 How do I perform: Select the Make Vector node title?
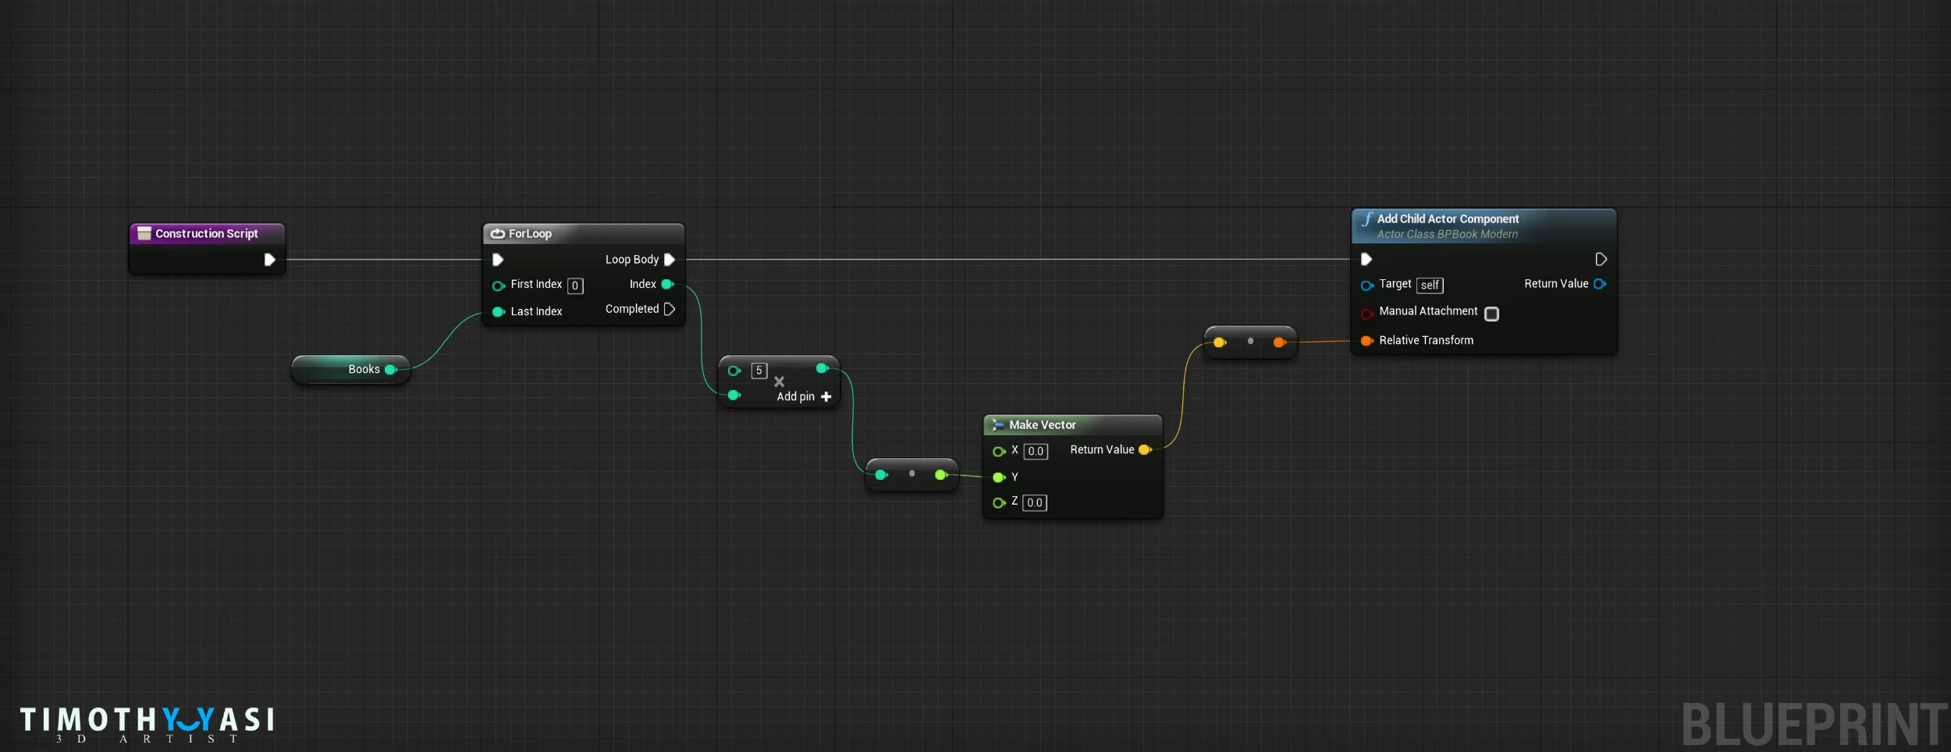[1042, 425]
